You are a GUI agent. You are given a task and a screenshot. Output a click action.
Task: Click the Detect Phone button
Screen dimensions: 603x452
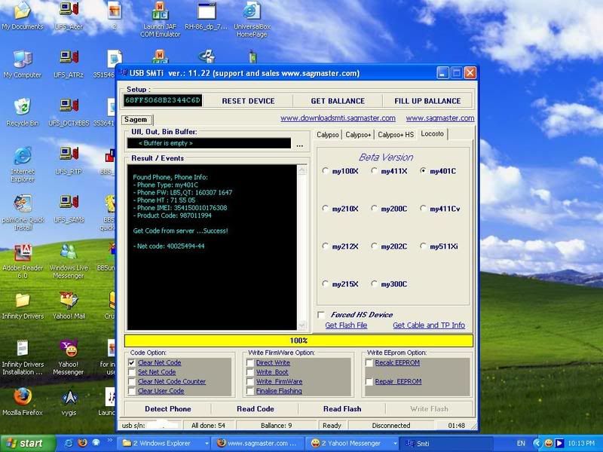tap(167, 408)
